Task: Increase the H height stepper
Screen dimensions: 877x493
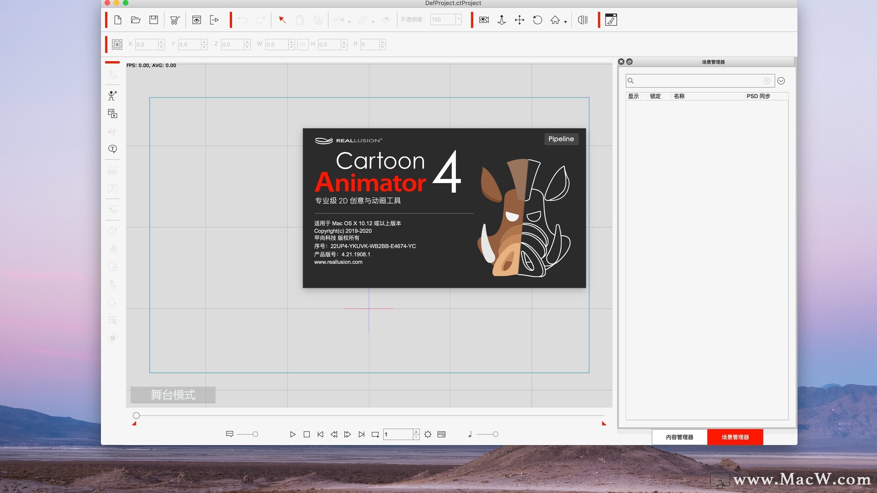Action: 344,42
